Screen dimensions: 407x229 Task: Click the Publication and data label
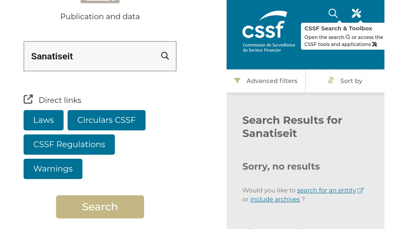pyautogui.click(x=100, y=17)
